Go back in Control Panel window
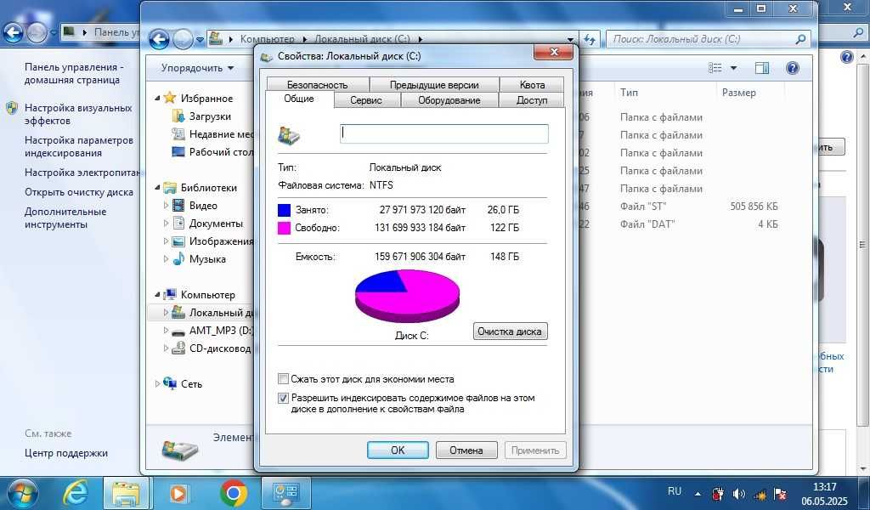This screenshot has width=870, height=510. click(14, 33)
